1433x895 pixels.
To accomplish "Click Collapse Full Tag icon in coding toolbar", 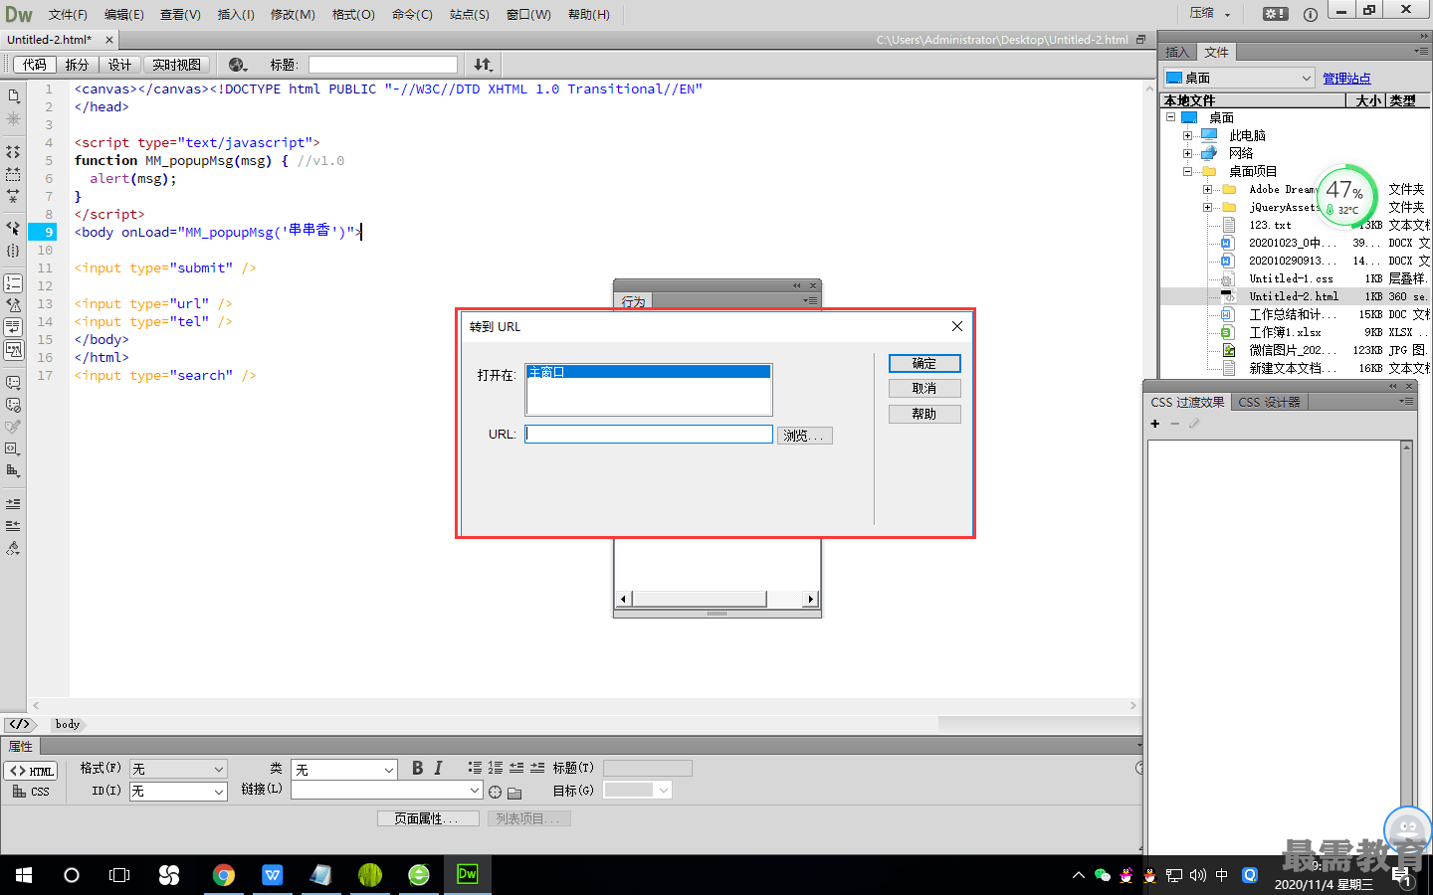I will click(x=13, y=152).
